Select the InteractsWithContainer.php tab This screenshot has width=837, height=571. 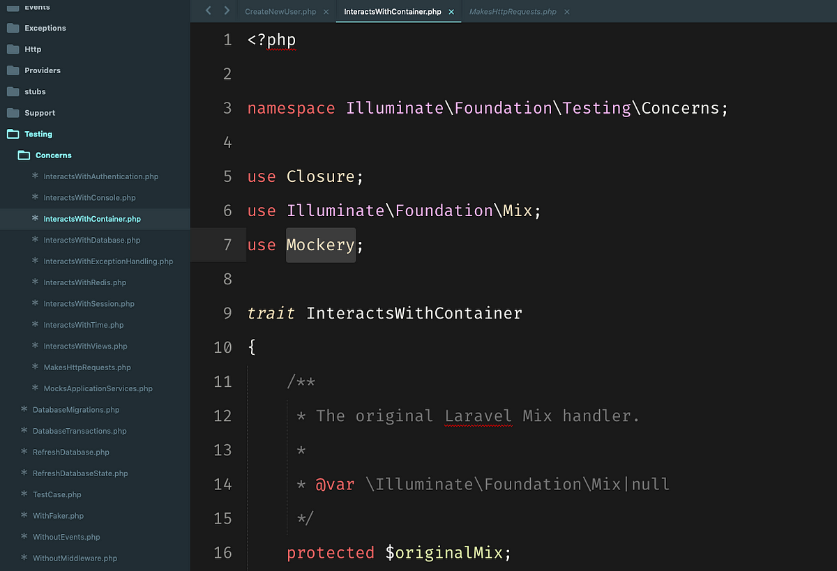[x=393, y=12]
